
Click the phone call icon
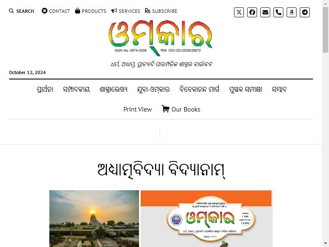click(278, 12)
